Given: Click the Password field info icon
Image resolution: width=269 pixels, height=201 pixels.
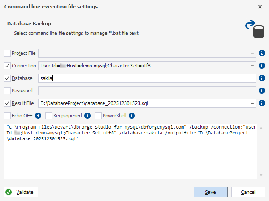Looking at the screenshot, I should pos(262,91).
